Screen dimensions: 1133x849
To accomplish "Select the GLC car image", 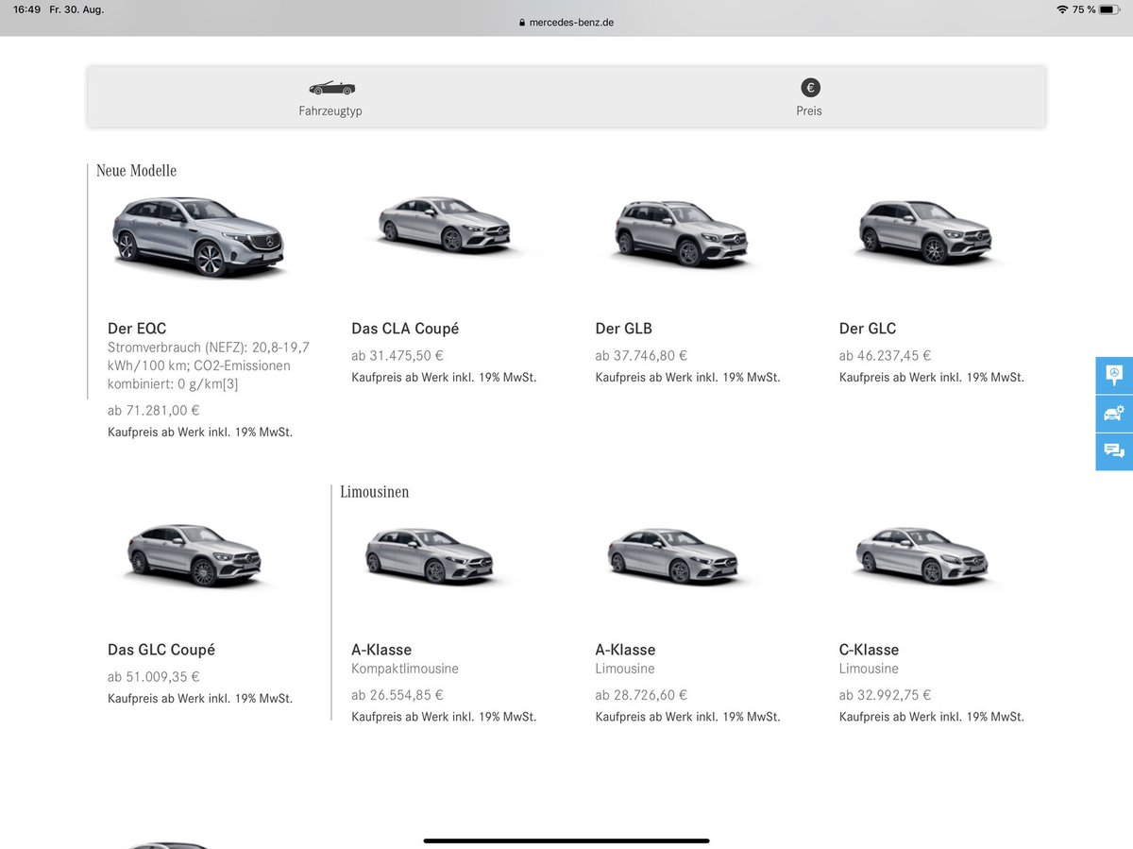I will [x=925, y=232].
